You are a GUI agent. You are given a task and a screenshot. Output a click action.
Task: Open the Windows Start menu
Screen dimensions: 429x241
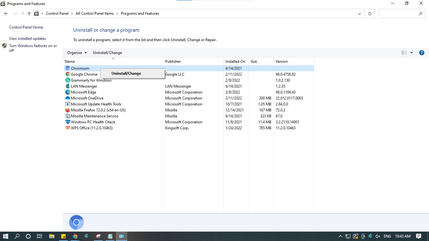[x=6, y=236]
